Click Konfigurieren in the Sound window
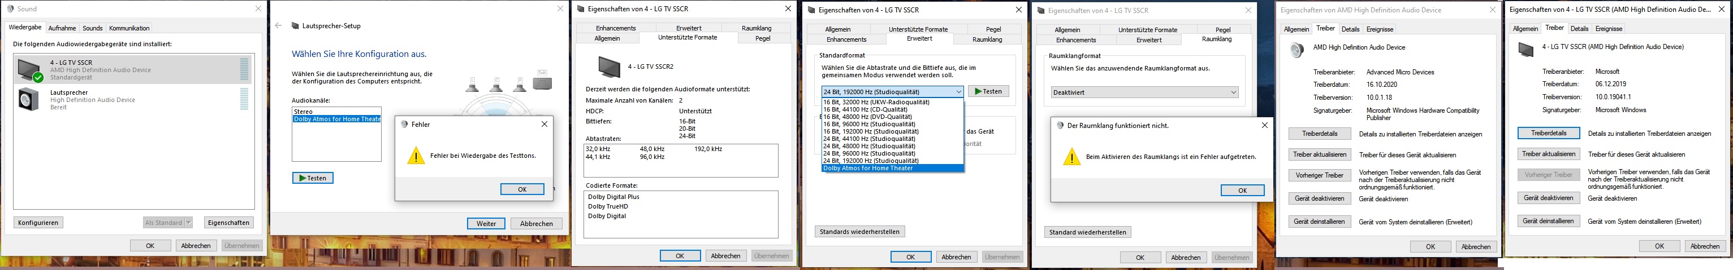1733x270 pixels. click(x=38, y=223)
